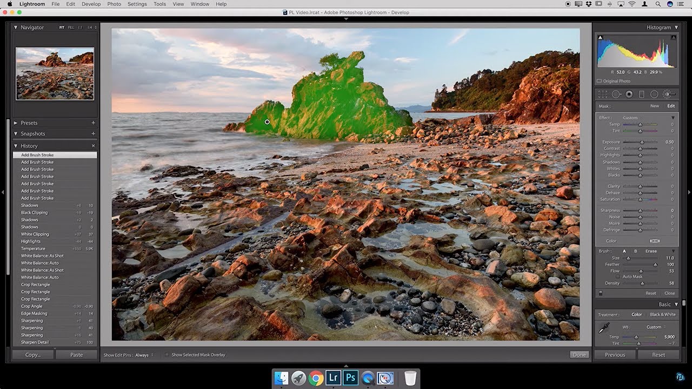Collapse the History panel
Image resolution: width=692 pixels, height=389 pixels.
(16, 146)
